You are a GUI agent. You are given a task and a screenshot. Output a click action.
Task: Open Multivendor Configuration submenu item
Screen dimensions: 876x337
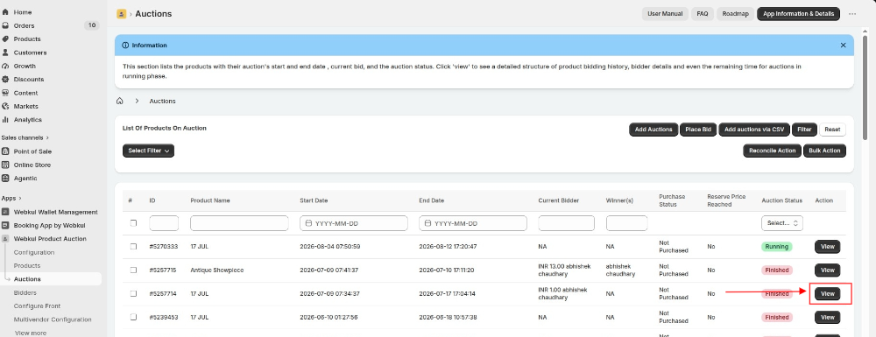[x=53, y=319]
